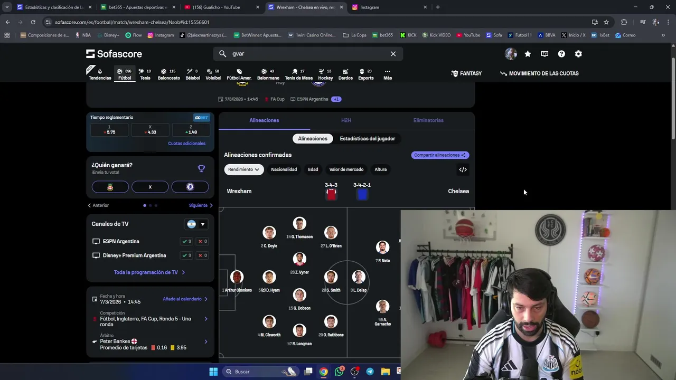Open player Z. Vyner photo
The image size is (676, 380).
point(299,259)
